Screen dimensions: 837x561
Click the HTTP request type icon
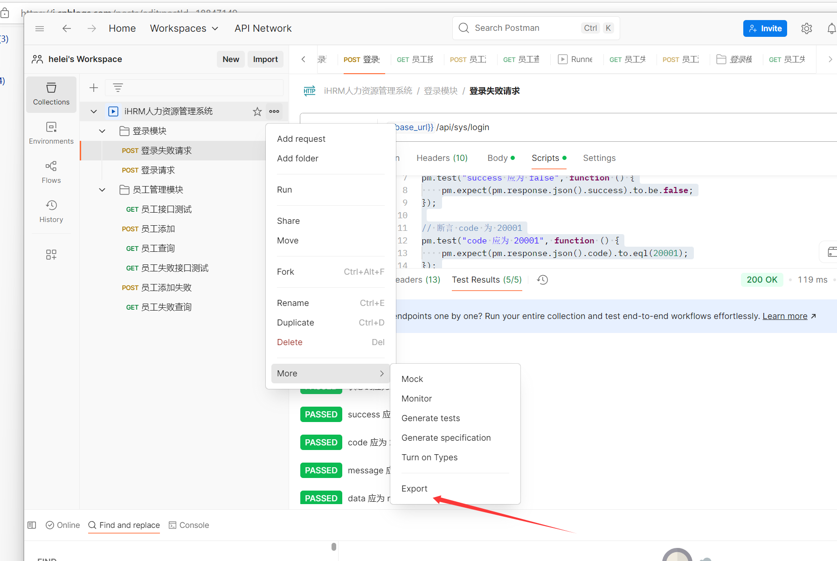[310, 91]
